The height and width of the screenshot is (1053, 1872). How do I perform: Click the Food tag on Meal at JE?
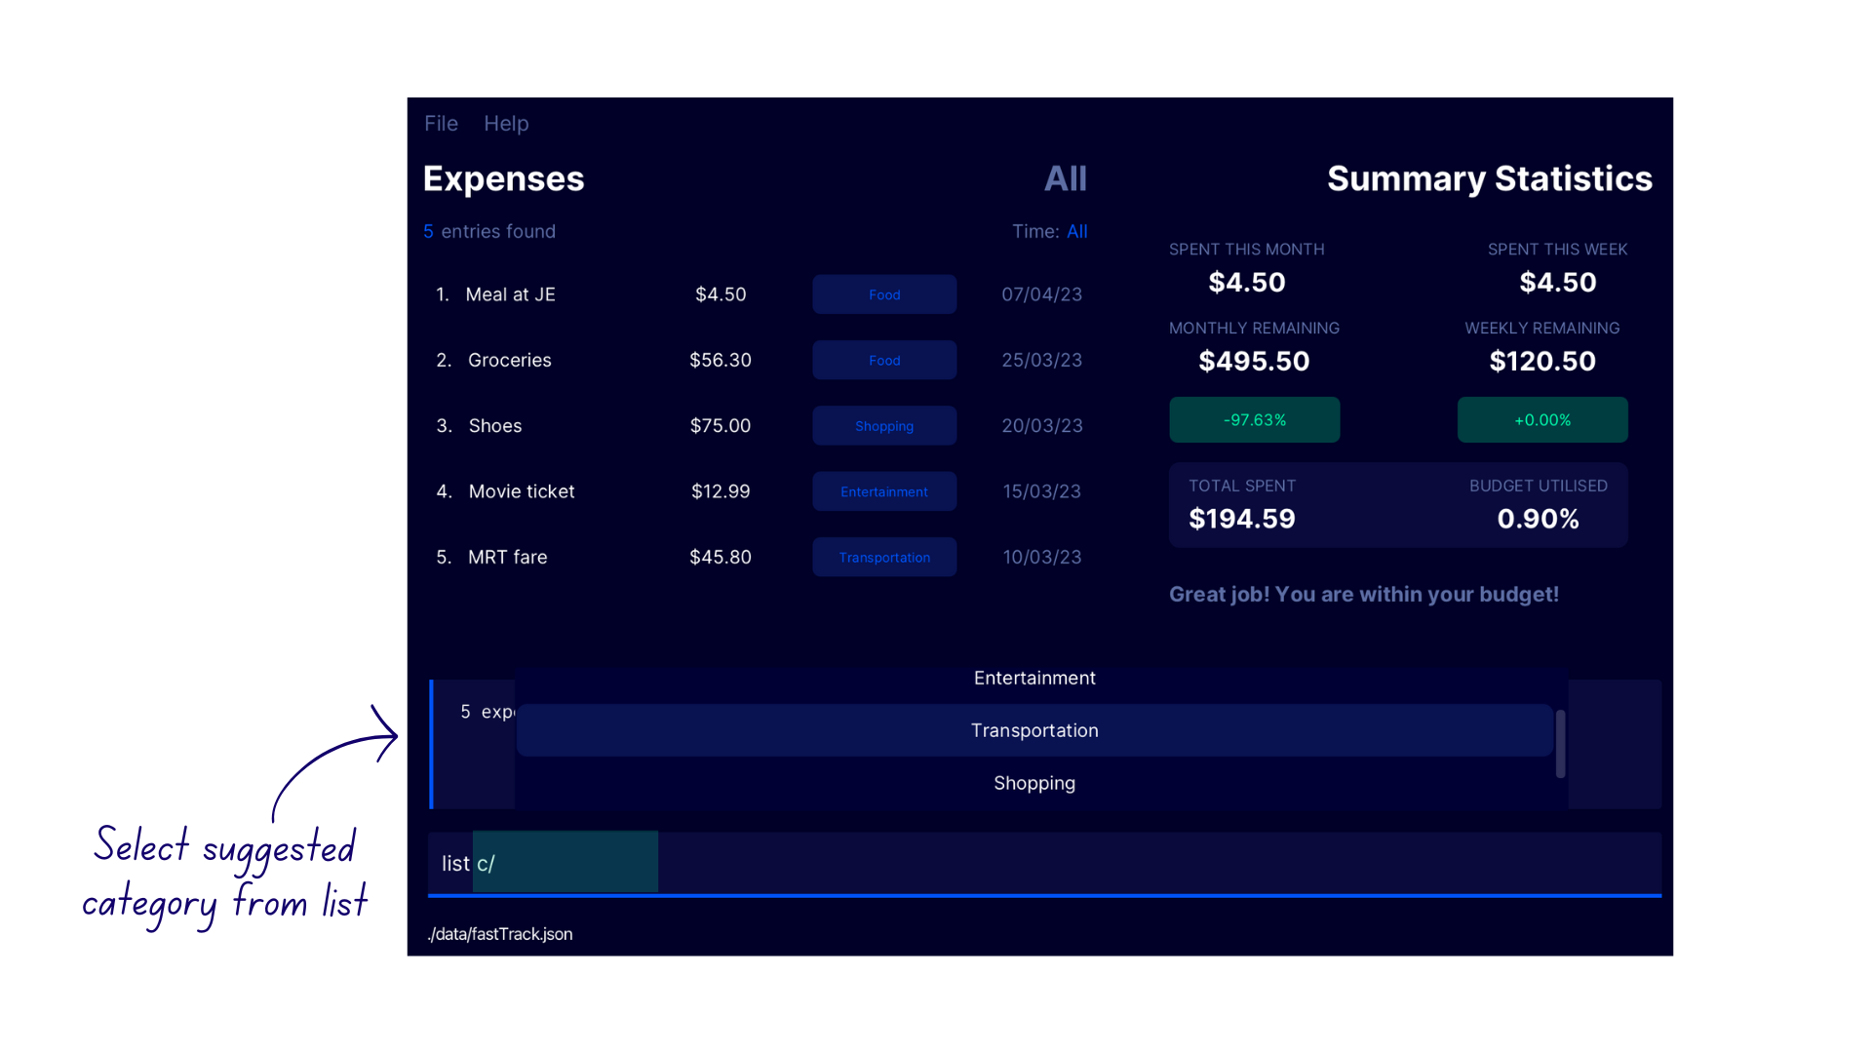[x=884, y=294]
